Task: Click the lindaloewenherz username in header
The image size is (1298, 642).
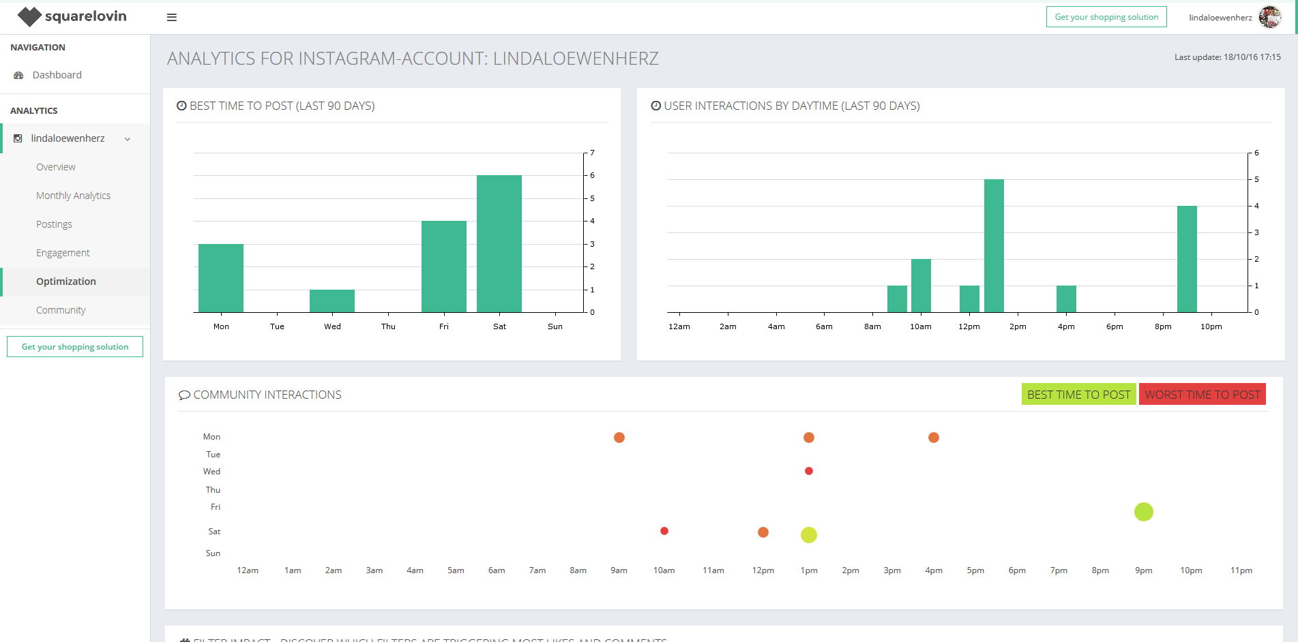Action: (1220, 18)
